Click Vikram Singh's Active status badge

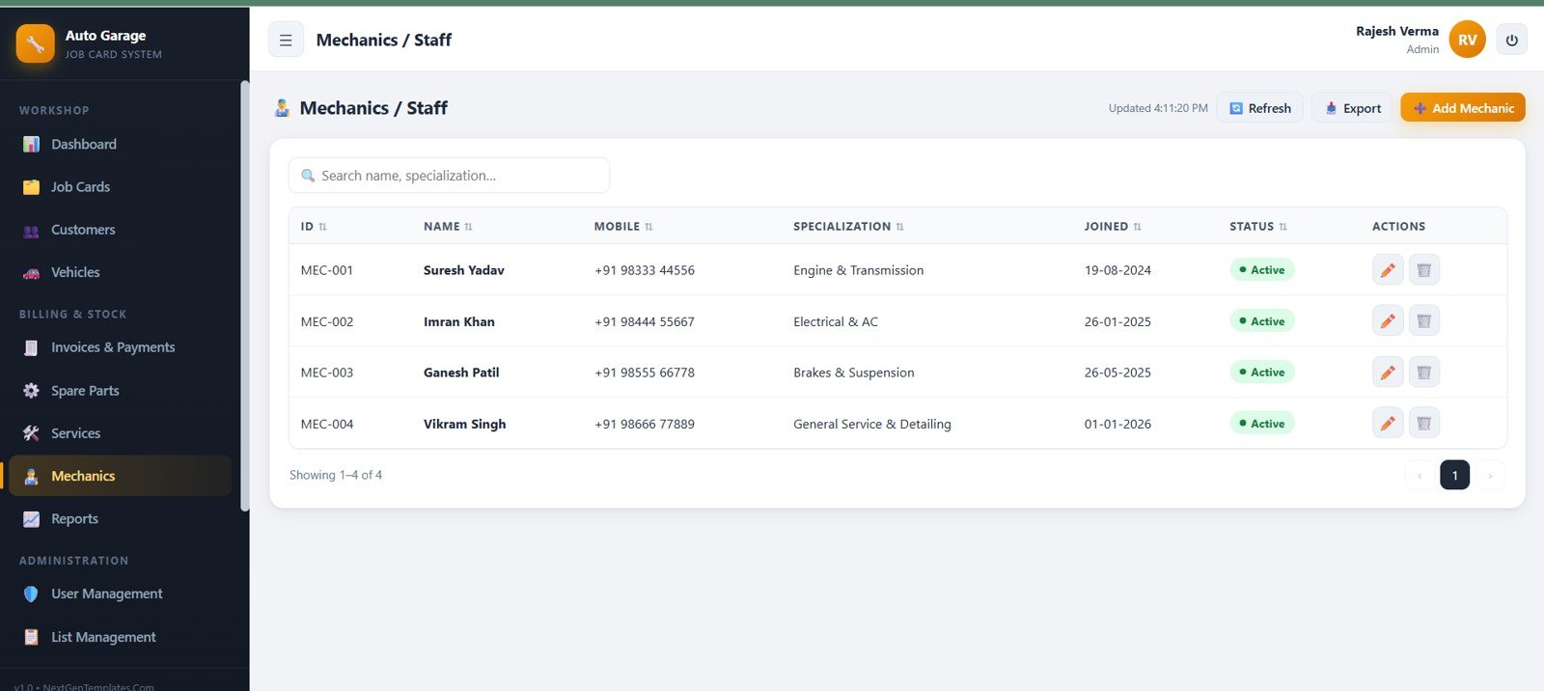[x=1262, y=423]
